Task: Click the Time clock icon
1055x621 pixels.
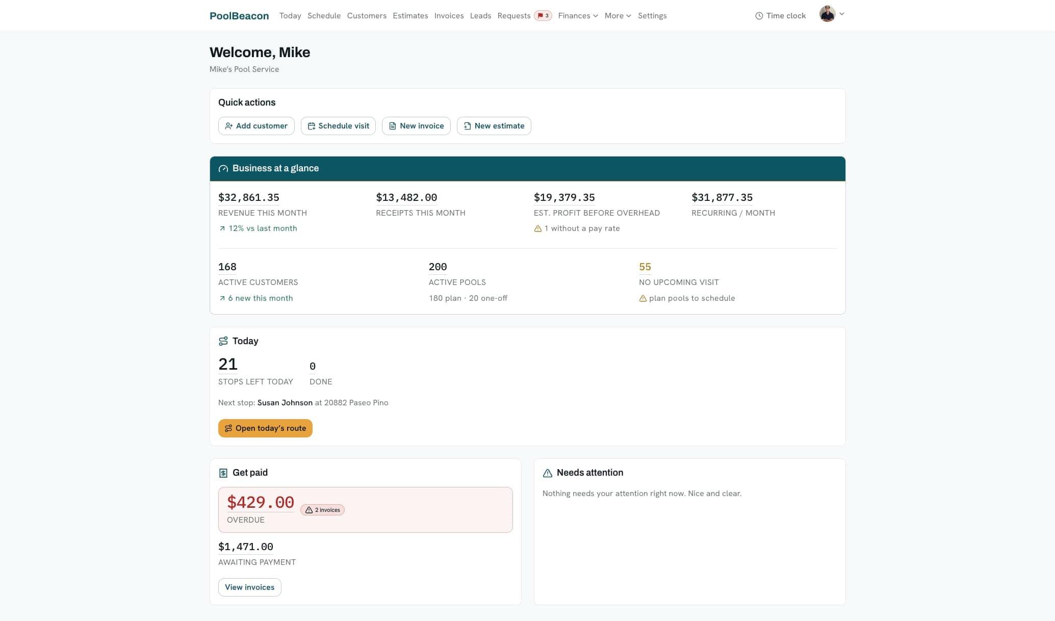Action: [759, 16]
